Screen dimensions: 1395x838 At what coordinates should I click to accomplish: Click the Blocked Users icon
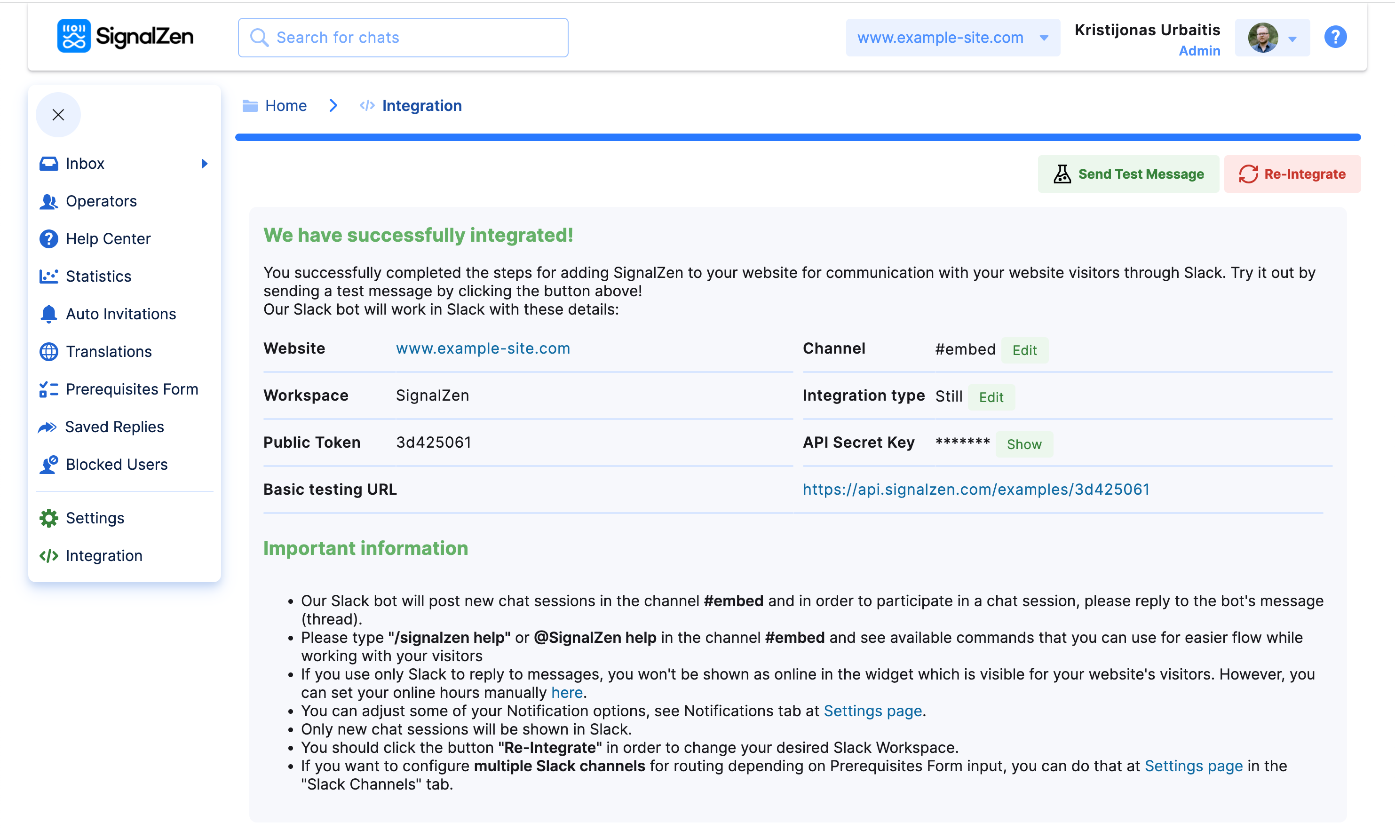48,464
